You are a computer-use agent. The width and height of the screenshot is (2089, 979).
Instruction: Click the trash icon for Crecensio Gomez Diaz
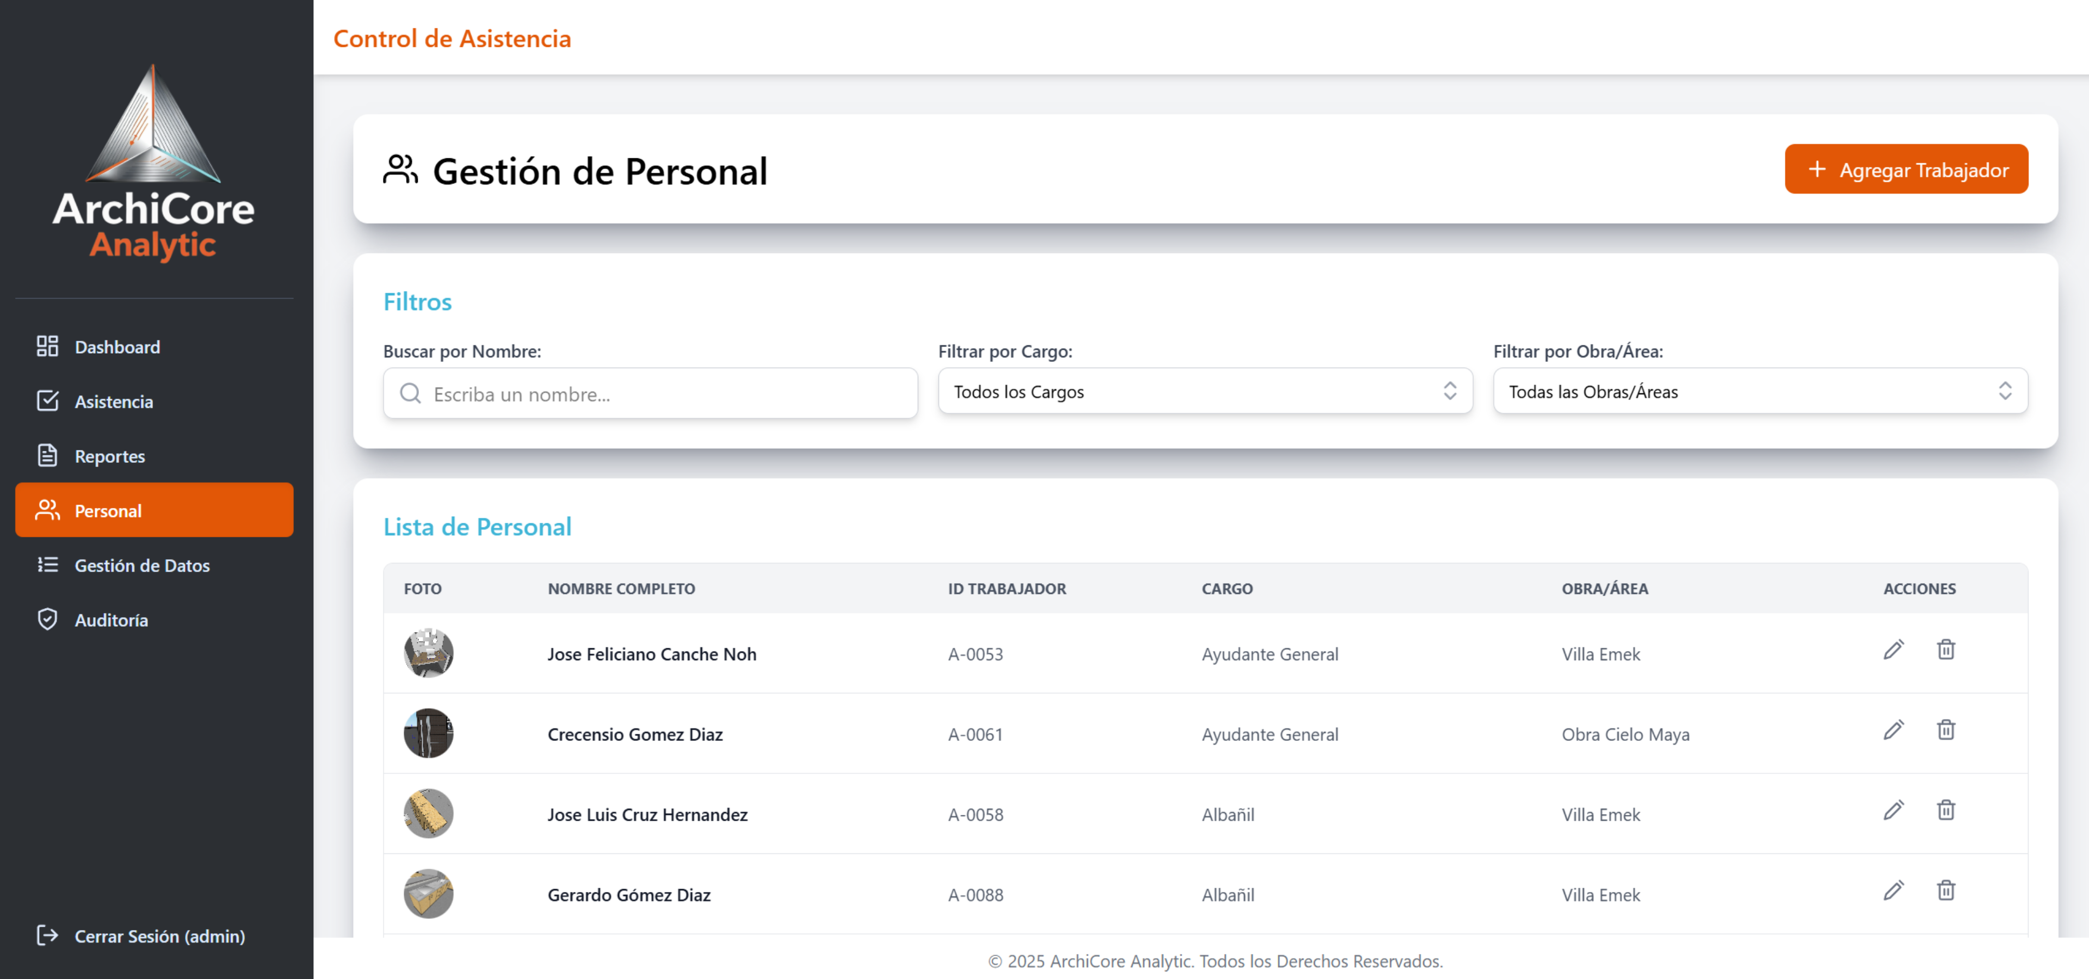[1945, 730]
